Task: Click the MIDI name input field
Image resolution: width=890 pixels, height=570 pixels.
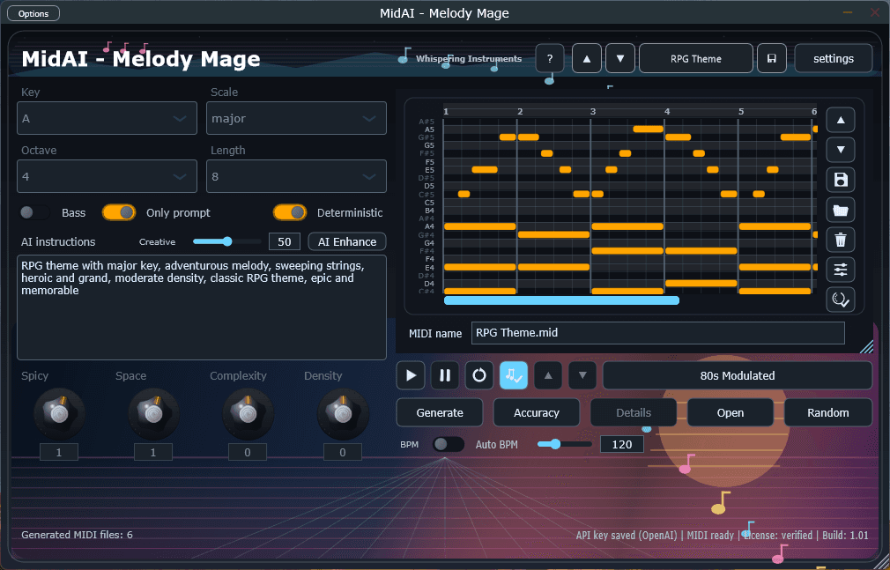Action: [658, 333]
